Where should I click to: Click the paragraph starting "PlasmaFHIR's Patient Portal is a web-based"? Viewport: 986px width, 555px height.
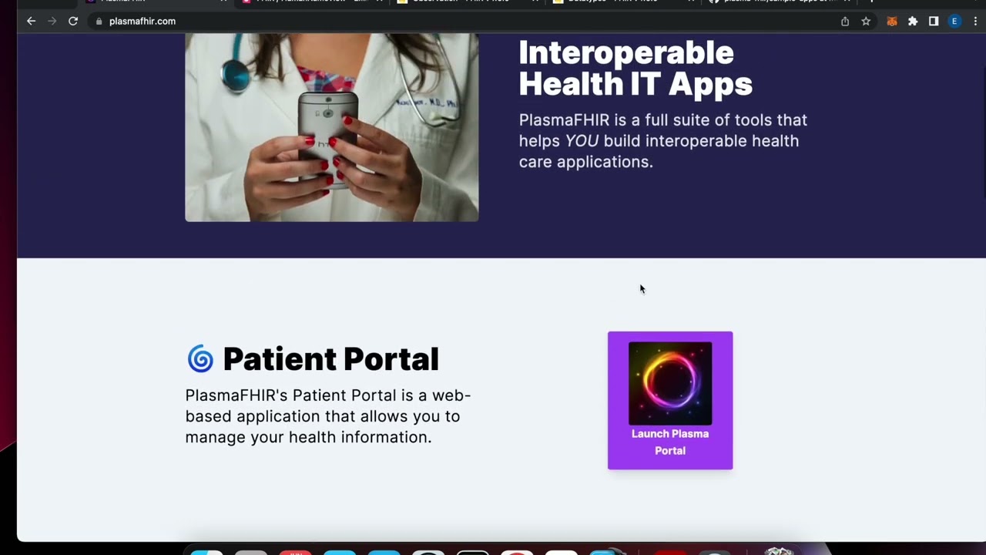[x=328, y=416]
